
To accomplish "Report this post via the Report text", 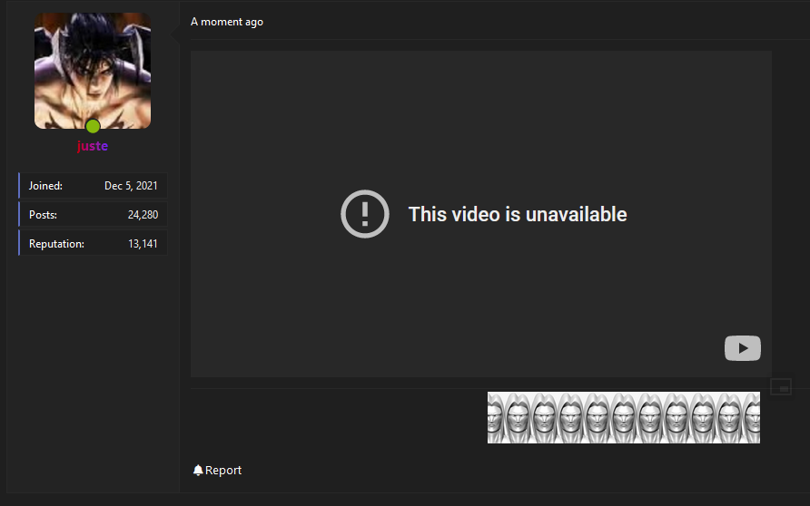I will pos(223,470).
